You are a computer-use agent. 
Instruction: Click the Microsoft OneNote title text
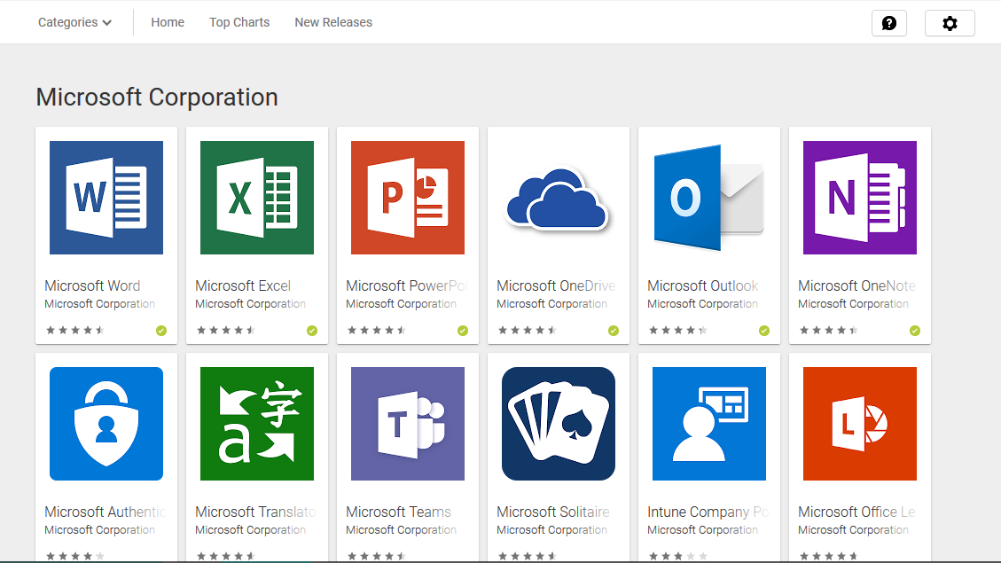tap(856, 286)
